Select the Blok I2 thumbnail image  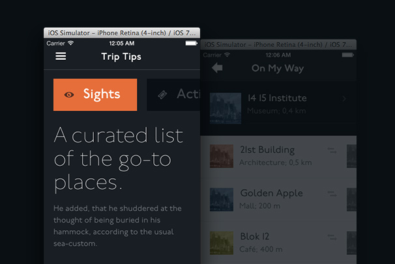click(x=222, y=243)
